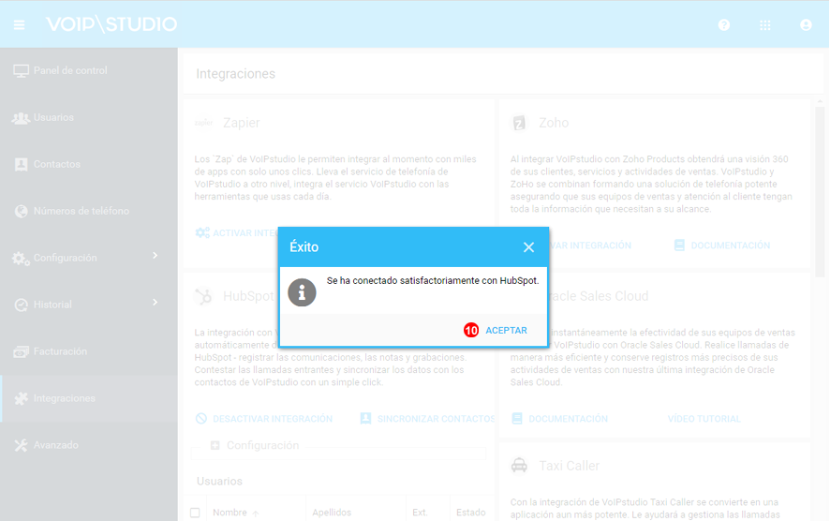Click the info icon in the Éxito dialog
The height and width of the screenshot is (521, 830).
(x=302, y=292)
